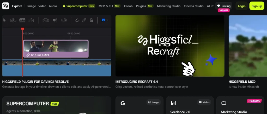Open the DaVinci Resolve timeline preview thumbnail

(57, 46)
